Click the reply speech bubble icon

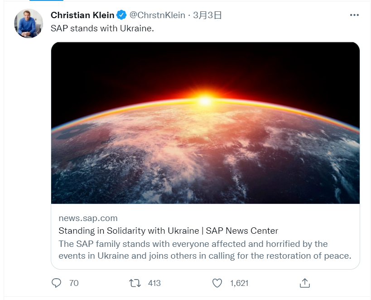(x=56, y=283)
